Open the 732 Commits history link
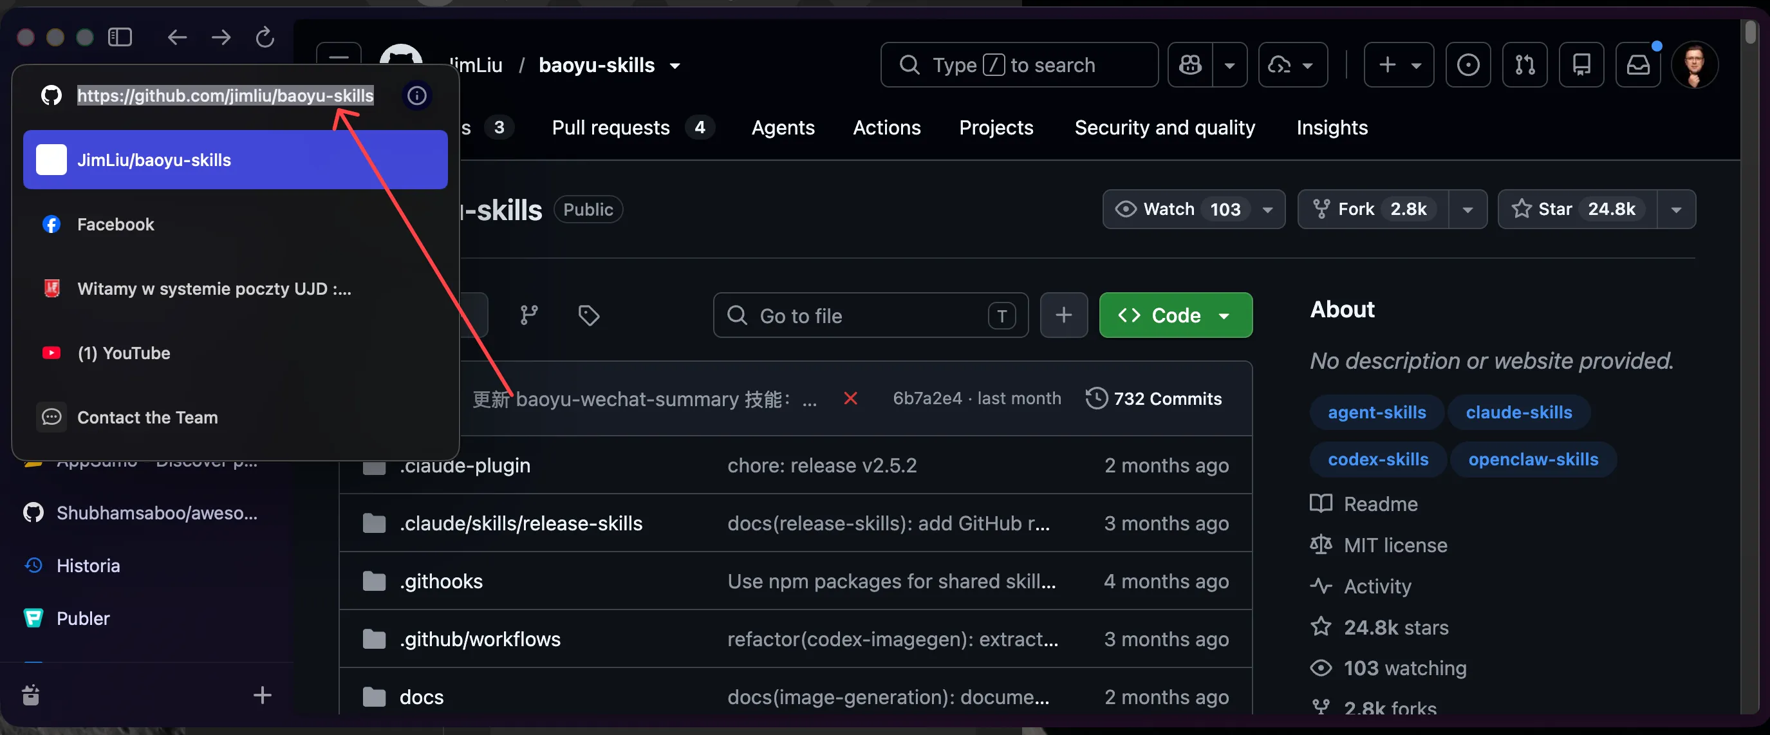The height and width of the screenshot is (735, 1770). click(x=1153, y=398)
